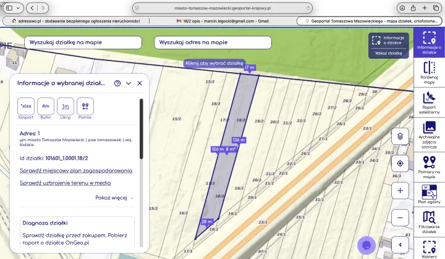Open Archiwalne zdjęcia lotnicze

pyautogui.click(x=429, y=134)
